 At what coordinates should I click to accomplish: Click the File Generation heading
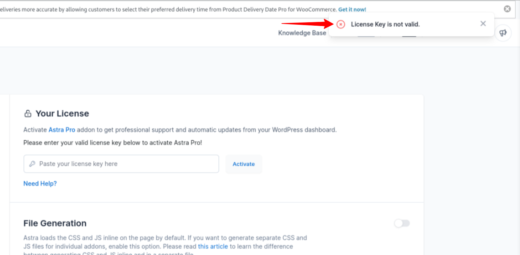click(55, 223)
